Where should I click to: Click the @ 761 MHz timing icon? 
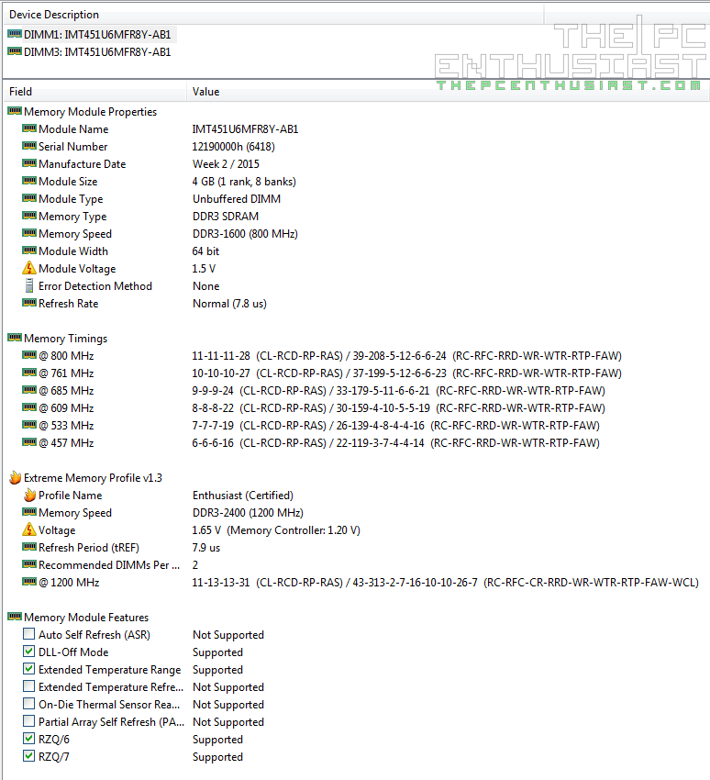click(x=29, y=373)
